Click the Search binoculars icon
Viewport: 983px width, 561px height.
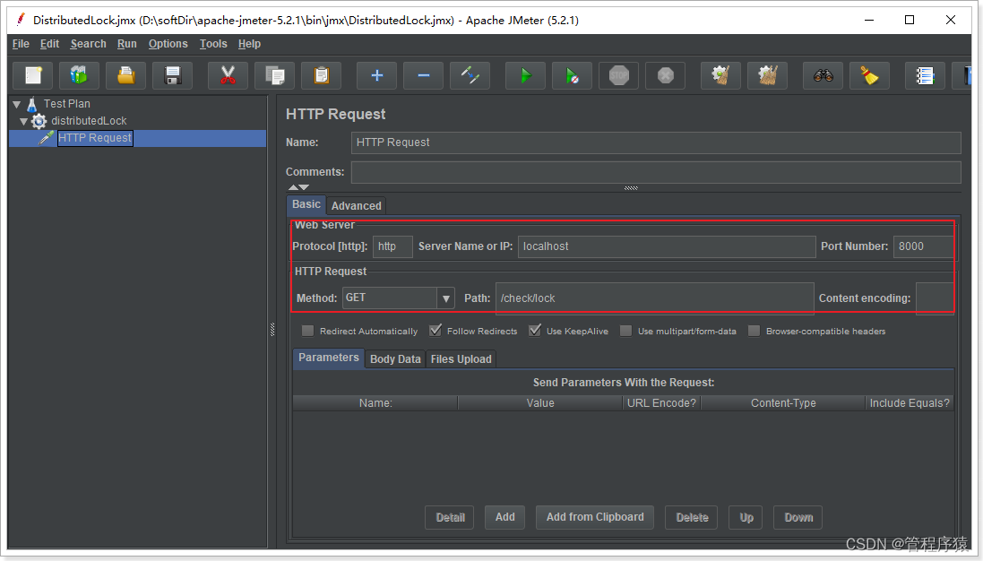point(823,76)
